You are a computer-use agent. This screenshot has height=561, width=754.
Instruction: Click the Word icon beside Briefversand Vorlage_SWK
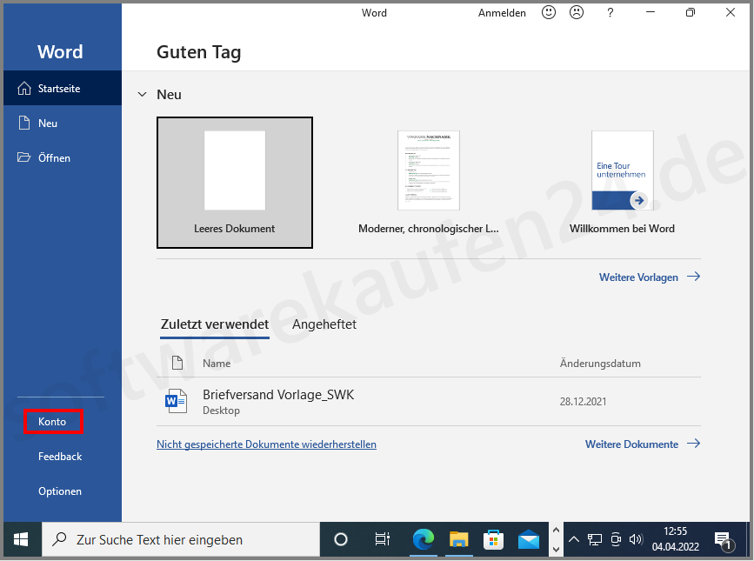(x=176, y=400)
